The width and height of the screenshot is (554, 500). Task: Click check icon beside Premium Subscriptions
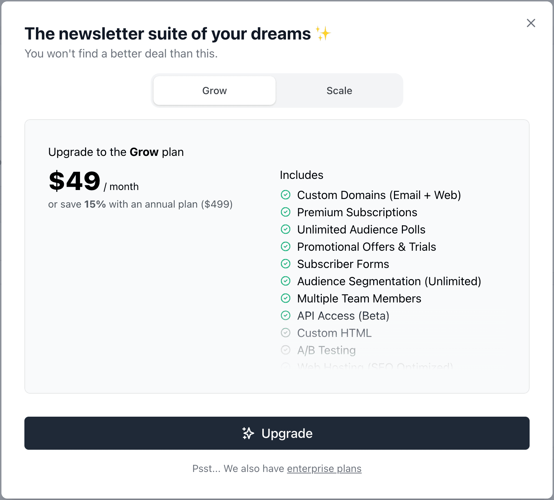pyautogui.click(x=286, y=212)
